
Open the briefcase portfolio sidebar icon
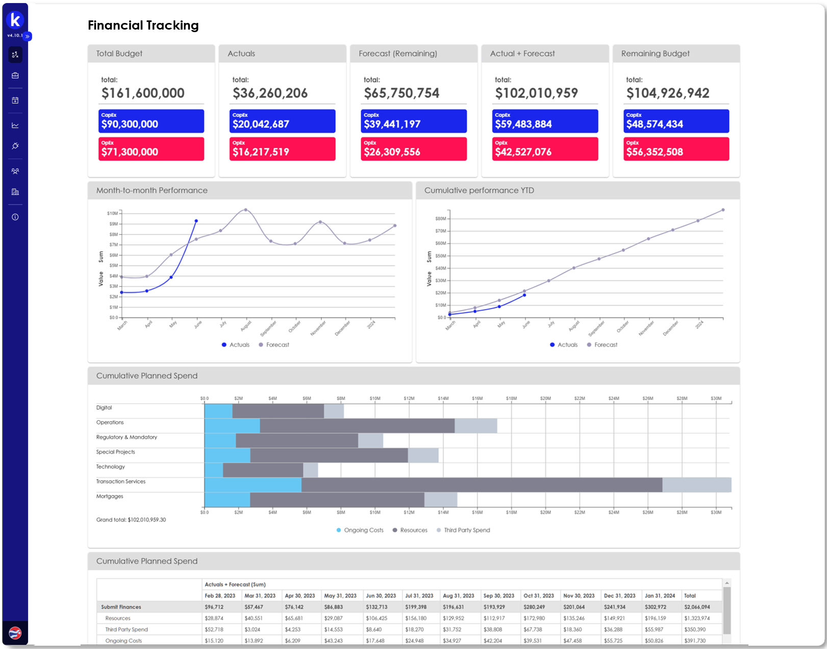tap(15, 75)
